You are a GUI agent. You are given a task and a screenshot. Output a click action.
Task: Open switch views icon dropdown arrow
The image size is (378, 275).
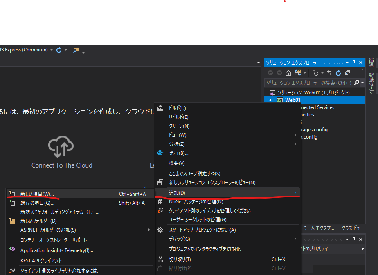click(305, 73)
